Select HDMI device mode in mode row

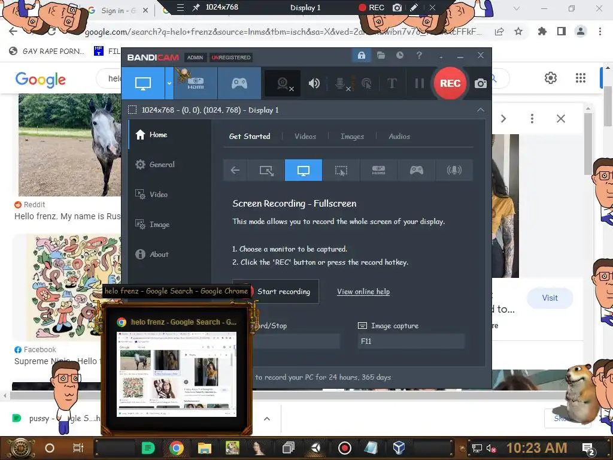(x=378, y=170)
